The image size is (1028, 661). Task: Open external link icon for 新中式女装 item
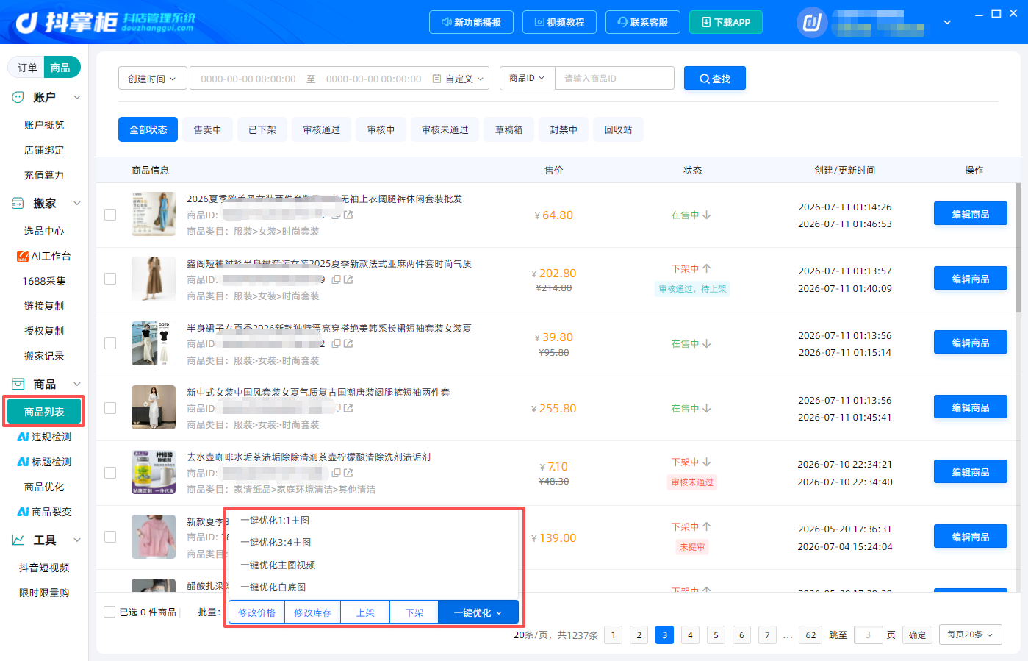click(348, 408)
